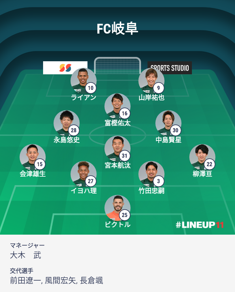Click the SPORTS STUDIO banner
Screen dimensions: 235x292
coord(170,68)
